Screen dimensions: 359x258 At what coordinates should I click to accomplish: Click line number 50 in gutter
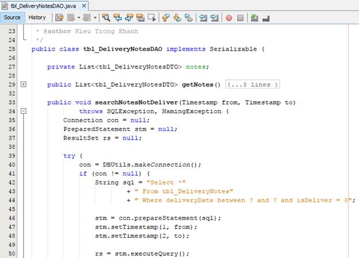pyautogui.click(x=12, y=253)
